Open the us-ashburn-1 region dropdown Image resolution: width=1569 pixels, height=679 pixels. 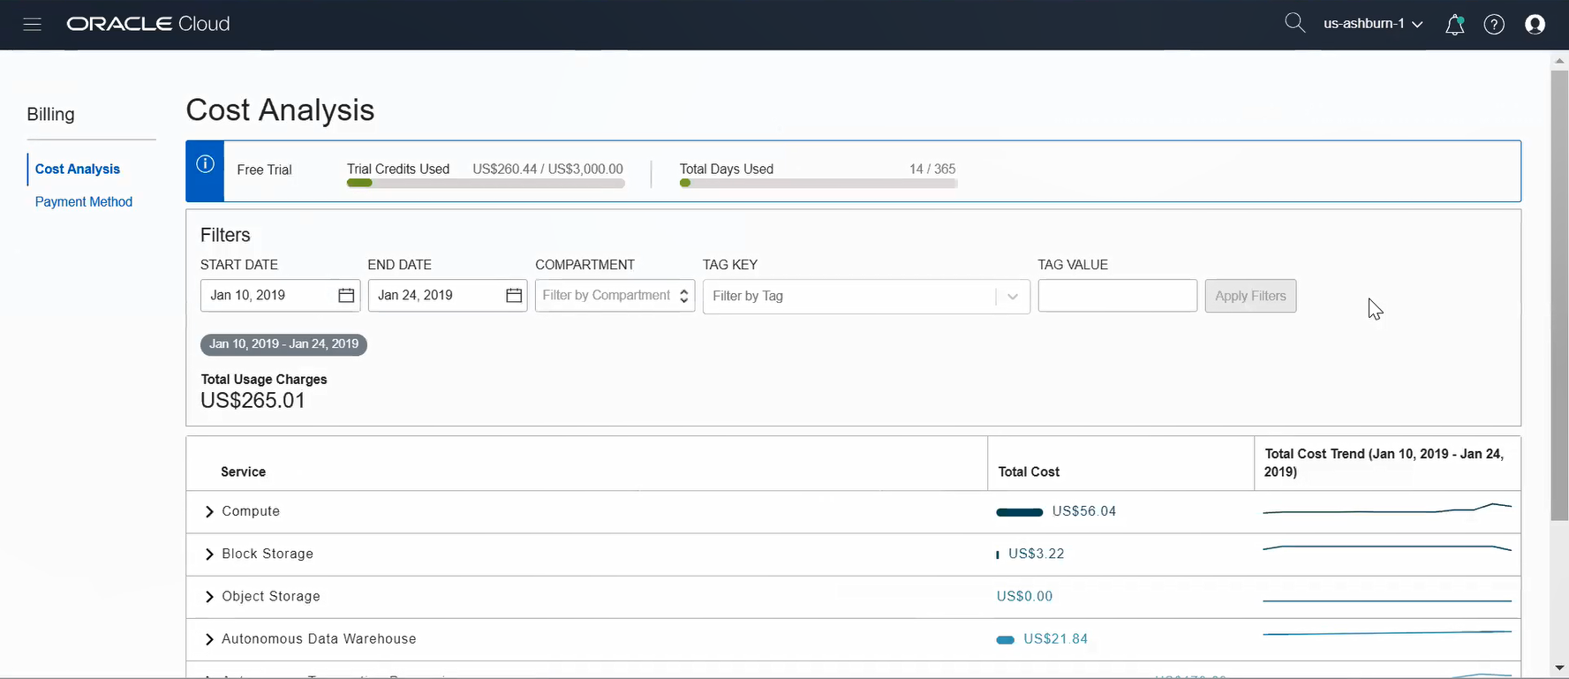(x=1373, y=24)
